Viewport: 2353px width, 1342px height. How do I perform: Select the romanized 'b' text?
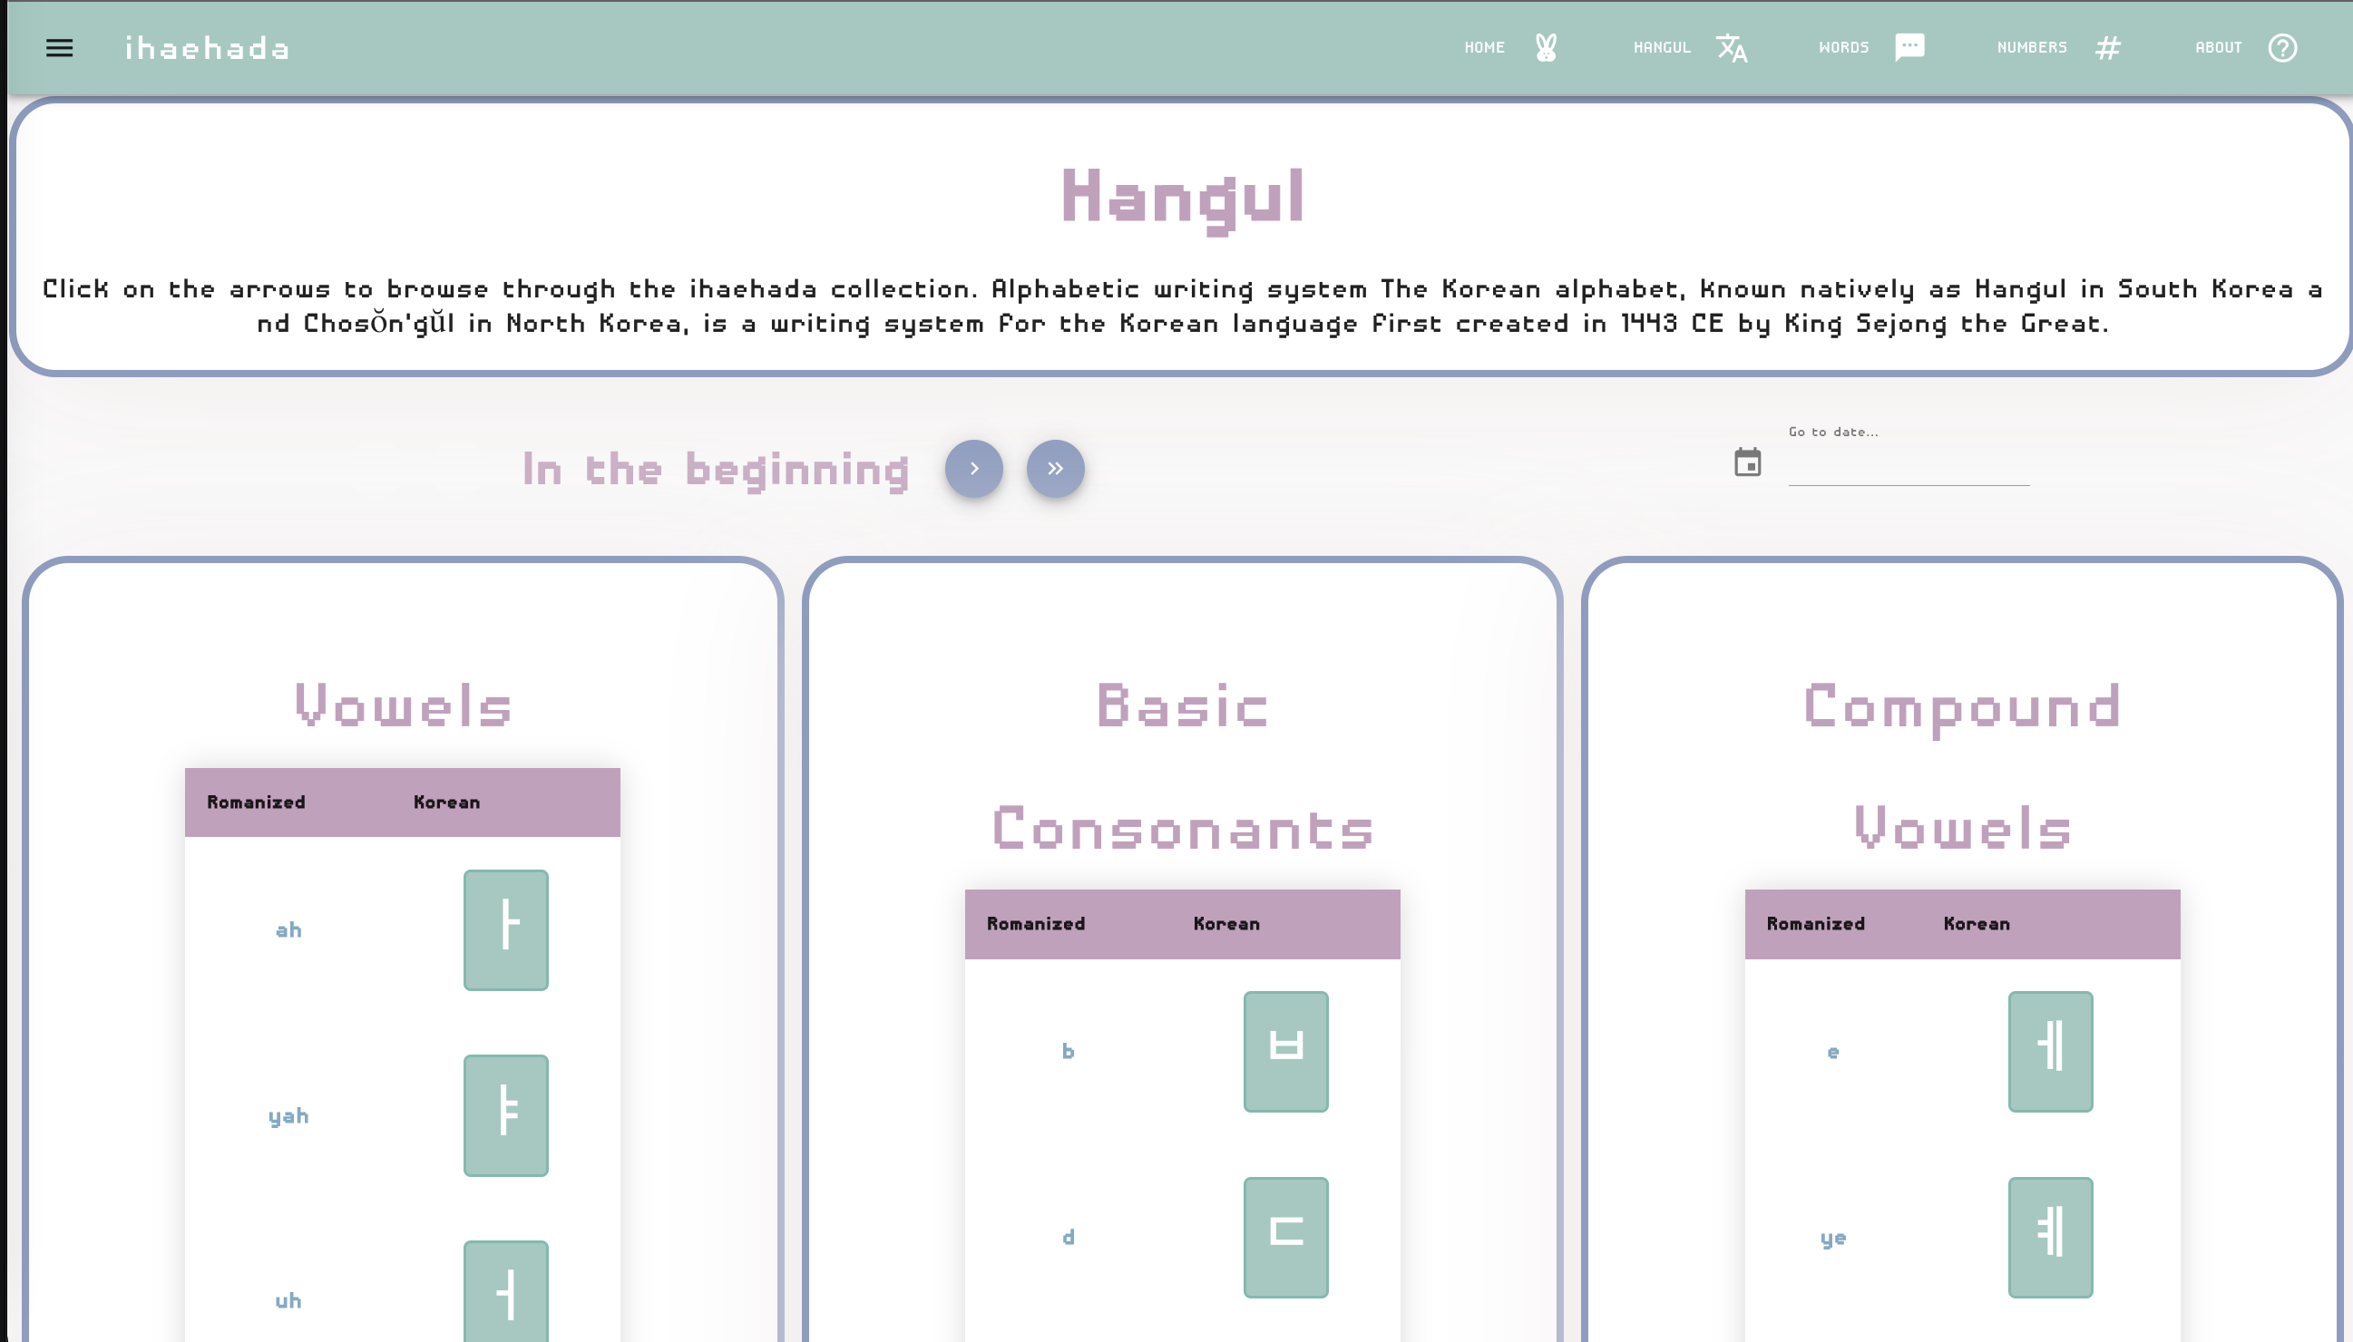click(1068, 1051)
